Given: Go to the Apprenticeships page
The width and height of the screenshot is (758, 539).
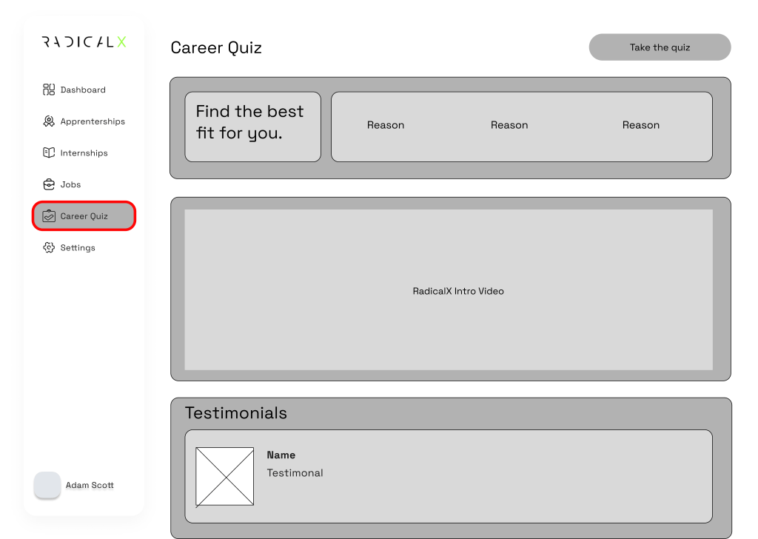Looking at the screenshot, I should pos(93,121).
